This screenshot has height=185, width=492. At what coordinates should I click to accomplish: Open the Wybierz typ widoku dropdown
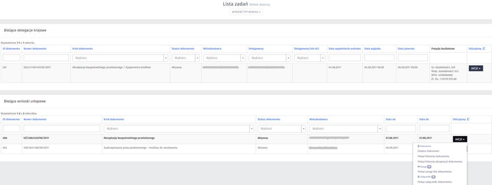point(246,12)
